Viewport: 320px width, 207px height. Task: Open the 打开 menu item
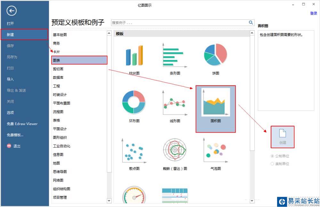pos(10,23)
